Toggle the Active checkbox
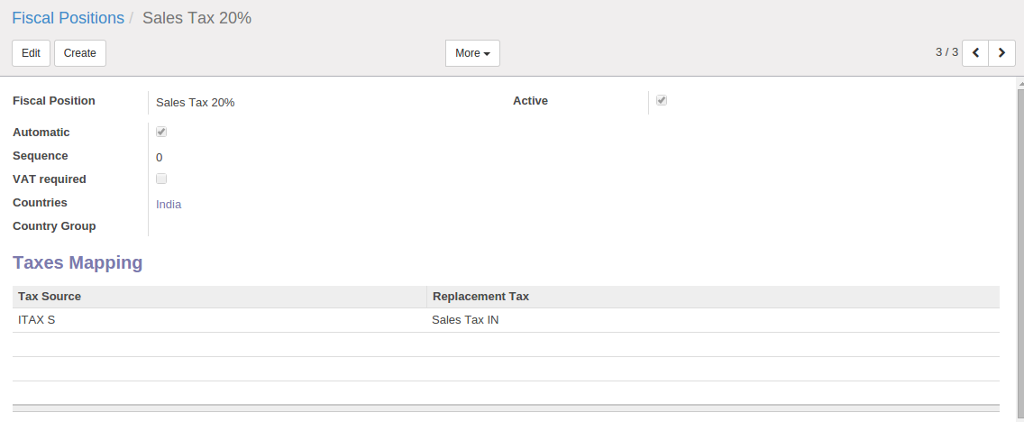The image size is (1024, 422). pyautogui.click(x=662, y=101)
